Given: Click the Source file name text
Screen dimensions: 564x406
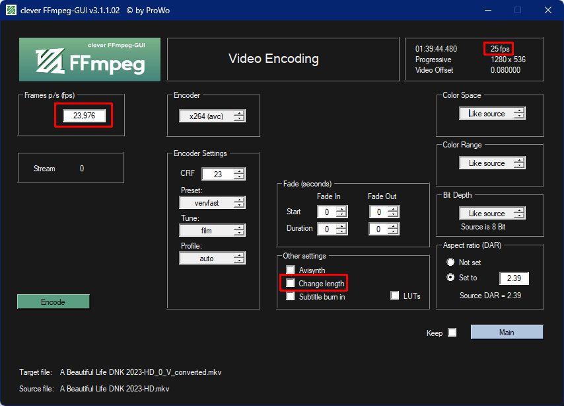Looking at the screenshot, I should [114, 389].
